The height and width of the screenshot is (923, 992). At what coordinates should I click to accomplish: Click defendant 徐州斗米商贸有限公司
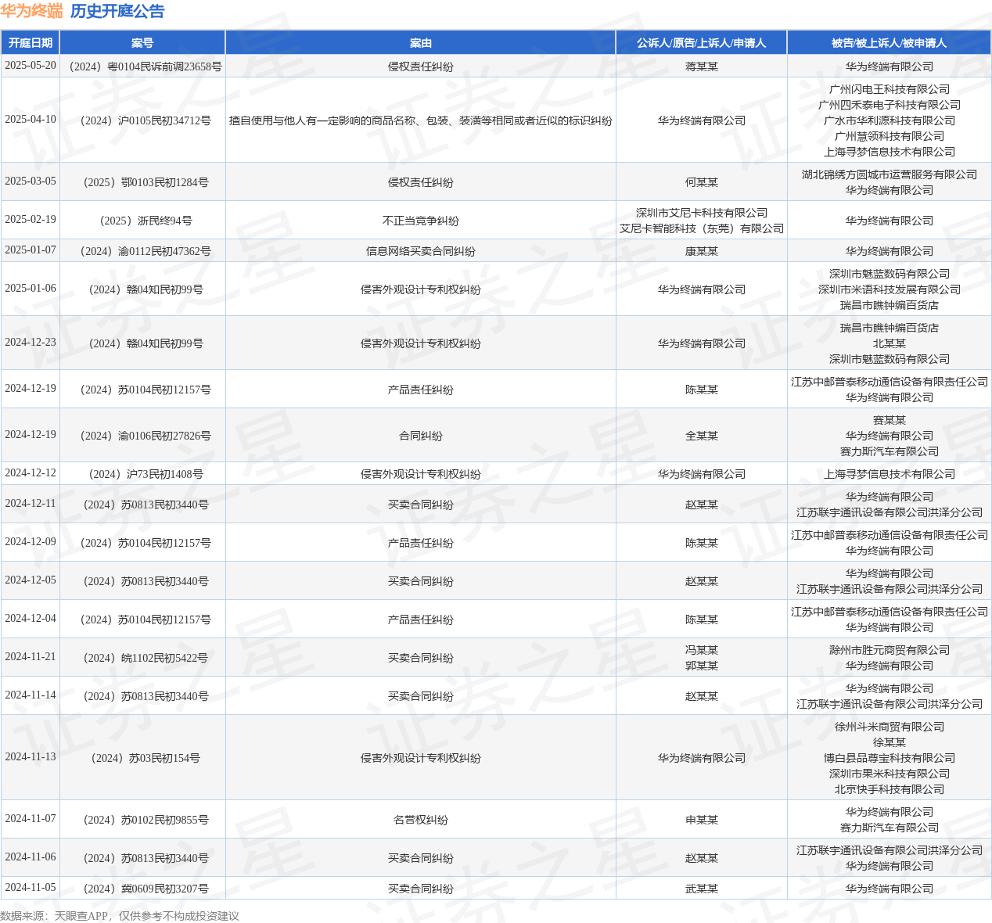click(x=890, y=727)
